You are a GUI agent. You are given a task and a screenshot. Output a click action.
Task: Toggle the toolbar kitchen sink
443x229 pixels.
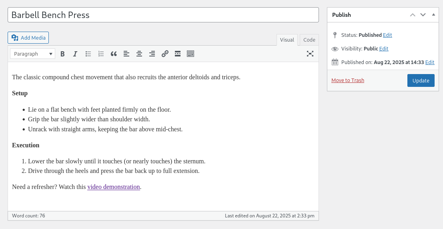[190, 54]
